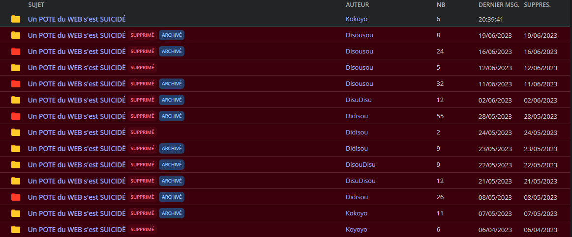Select the red folder icon on the 08/05/2023 row

(x=16, y=197)
